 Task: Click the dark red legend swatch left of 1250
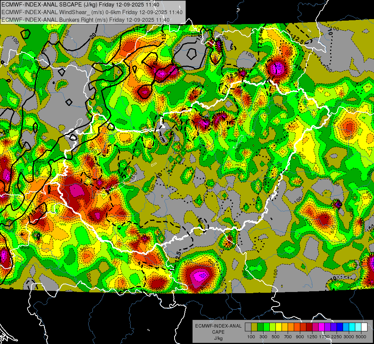click(309, 327)
